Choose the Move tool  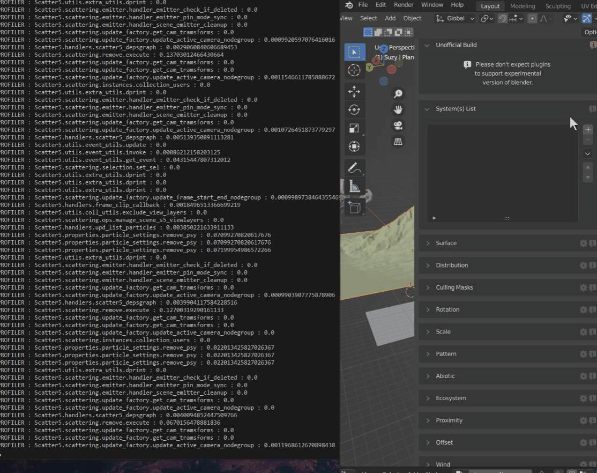pyautogui.click(x=354, y=92)
